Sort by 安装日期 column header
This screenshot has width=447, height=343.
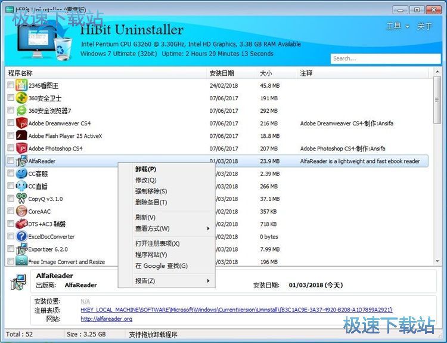pyautogui.click(x=232, y=73)
